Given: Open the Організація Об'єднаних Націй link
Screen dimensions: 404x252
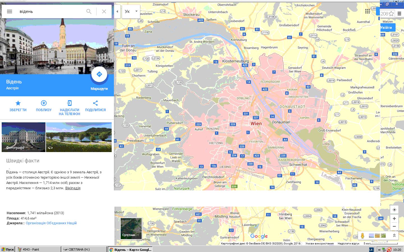Looking at the screenshot, I should (51, 223).
